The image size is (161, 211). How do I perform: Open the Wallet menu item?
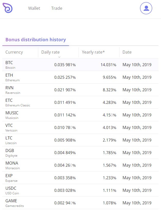[34, 8]
